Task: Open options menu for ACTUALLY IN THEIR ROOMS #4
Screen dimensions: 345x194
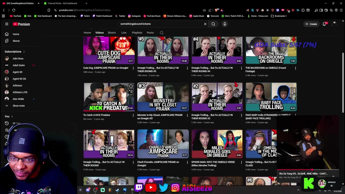Action: pos(241,68)
